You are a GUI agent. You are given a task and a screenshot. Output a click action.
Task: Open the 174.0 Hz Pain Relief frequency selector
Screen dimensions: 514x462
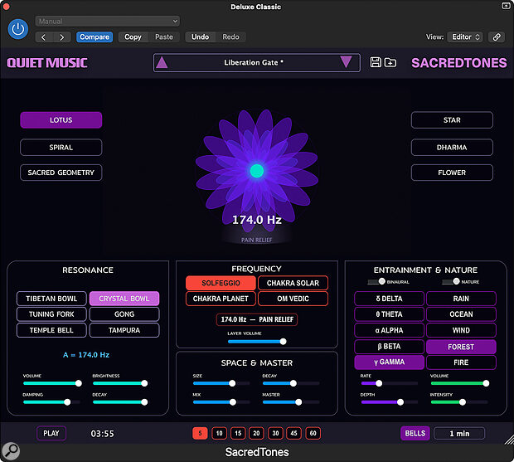coord(257,319)
